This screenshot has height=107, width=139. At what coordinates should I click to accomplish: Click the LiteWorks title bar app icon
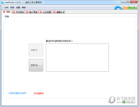coord(3,3)
